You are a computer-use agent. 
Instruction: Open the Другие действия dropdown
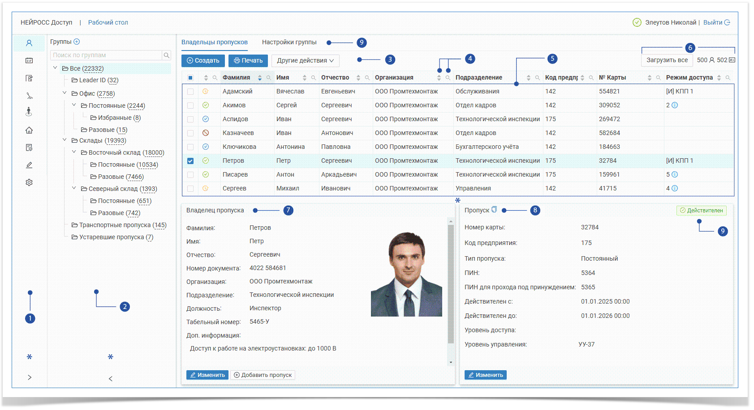coord(305,61)
